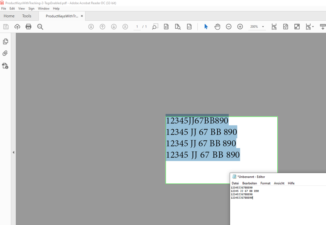
Task: Open the Attachments paperclip panel
Action: tap(5, 53)
